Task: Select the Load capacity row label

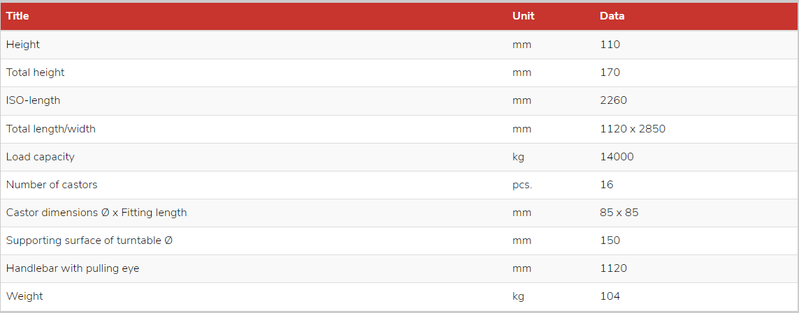Action: pyautogui.click(x=41, y=157)
